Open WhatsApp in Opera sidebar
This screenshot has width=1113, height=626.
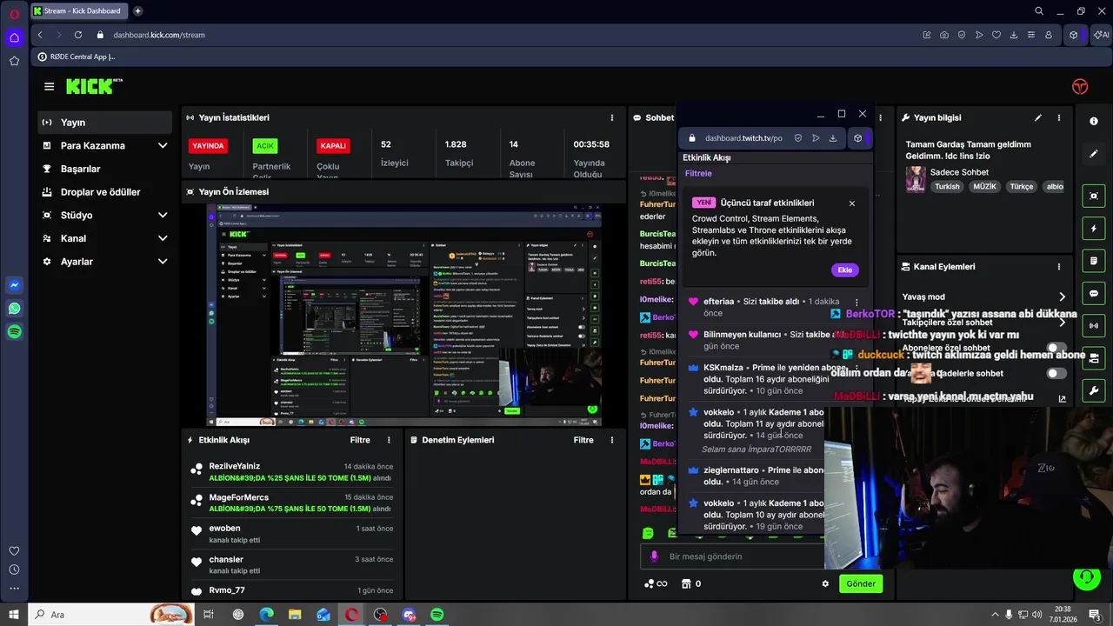14,308
